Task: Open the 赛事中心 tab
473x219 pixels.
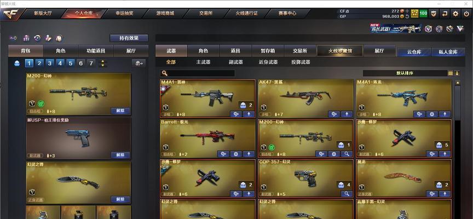Action: tap(287, 13)
